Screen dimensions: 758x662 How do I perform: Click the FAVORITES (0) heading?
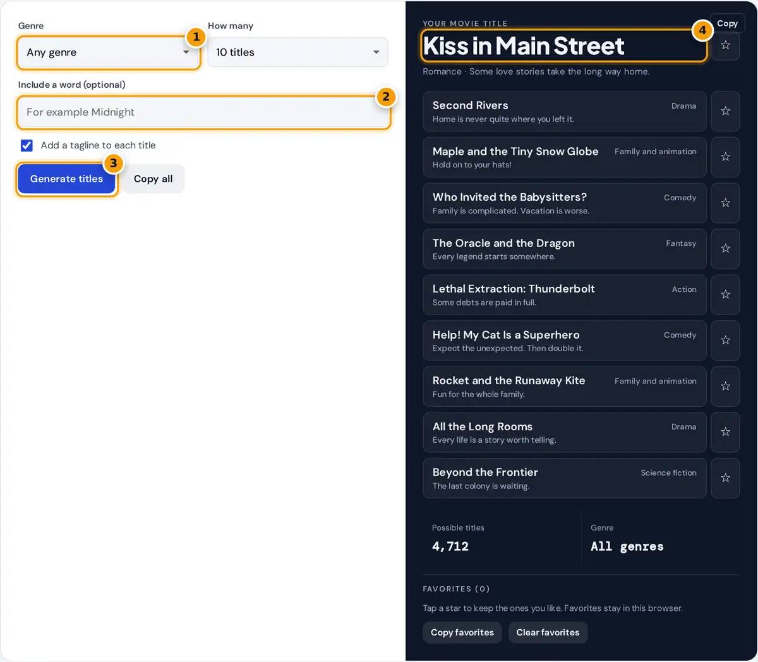tap(456, 589)
